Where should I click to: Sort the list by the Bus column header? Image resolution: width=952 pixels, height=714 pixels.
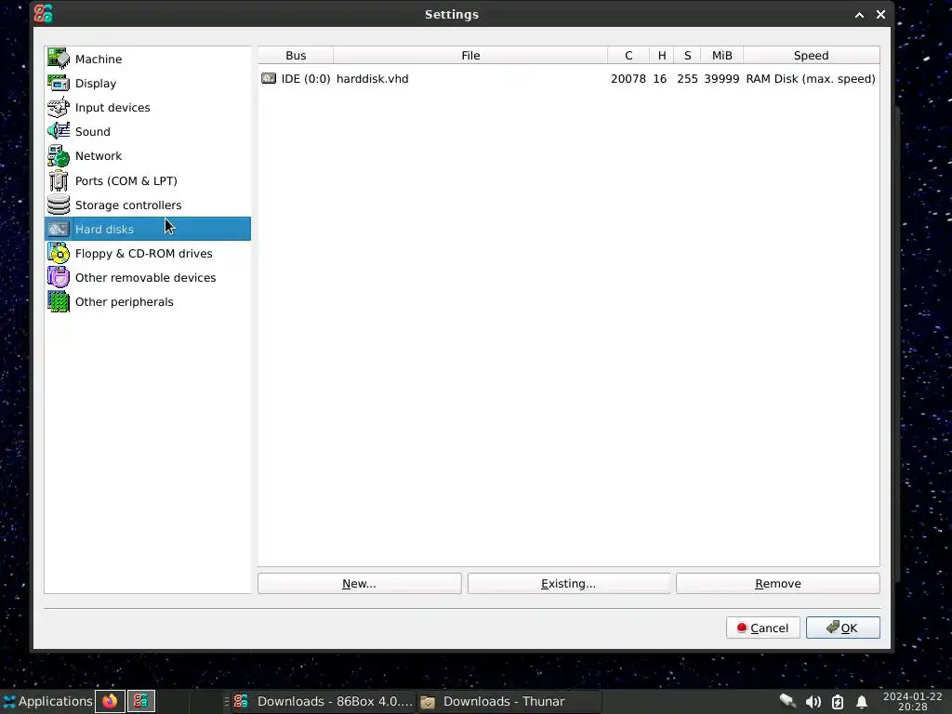296,55
